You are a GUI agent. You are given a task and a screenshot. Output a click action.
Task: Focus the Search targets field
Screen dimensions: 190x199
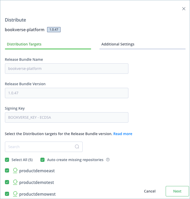[44, 147]
